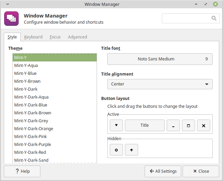
Task: Click the stick circle button in Hidden layout
Action: (116, 150)
